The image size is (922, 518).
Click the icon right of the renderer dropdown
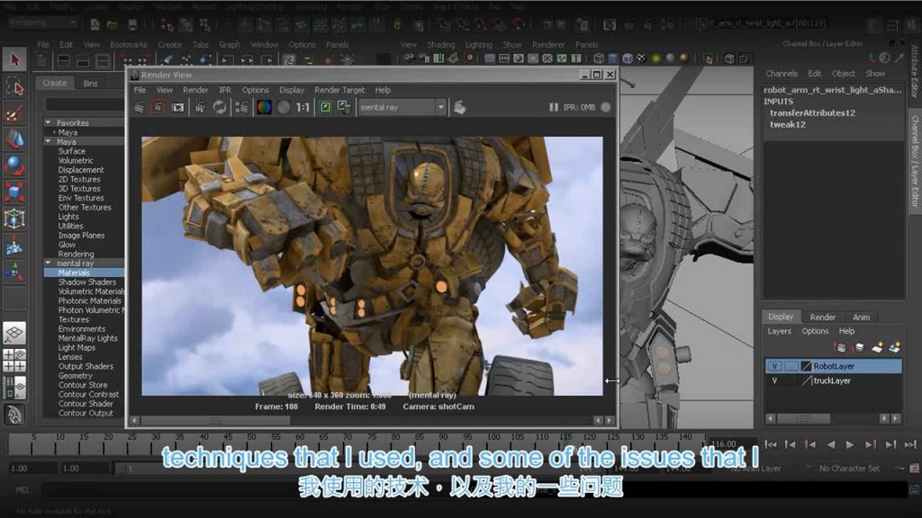(460, 107)
